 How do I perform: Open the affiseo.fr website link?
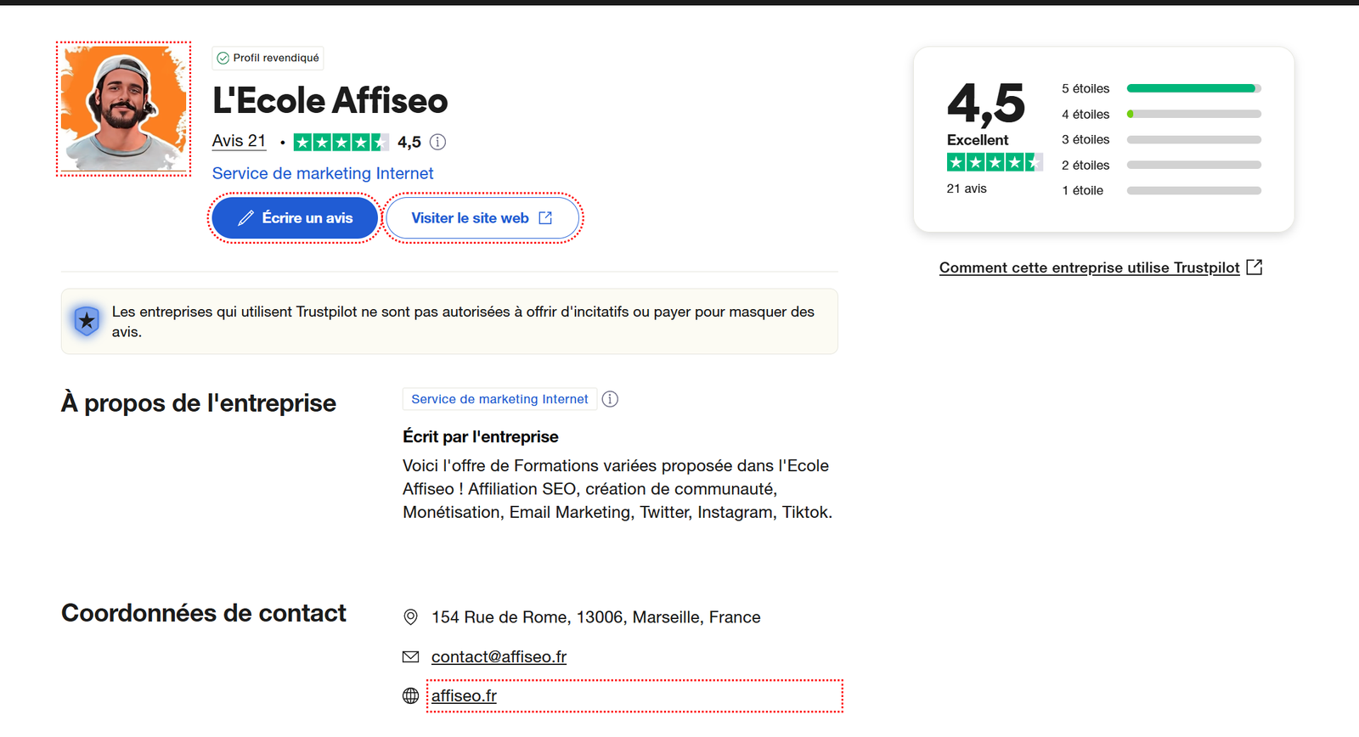[x=464, y=695]
